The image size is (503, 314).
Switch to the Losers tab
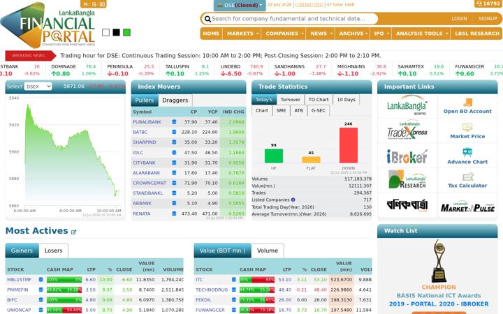(53, 251)
